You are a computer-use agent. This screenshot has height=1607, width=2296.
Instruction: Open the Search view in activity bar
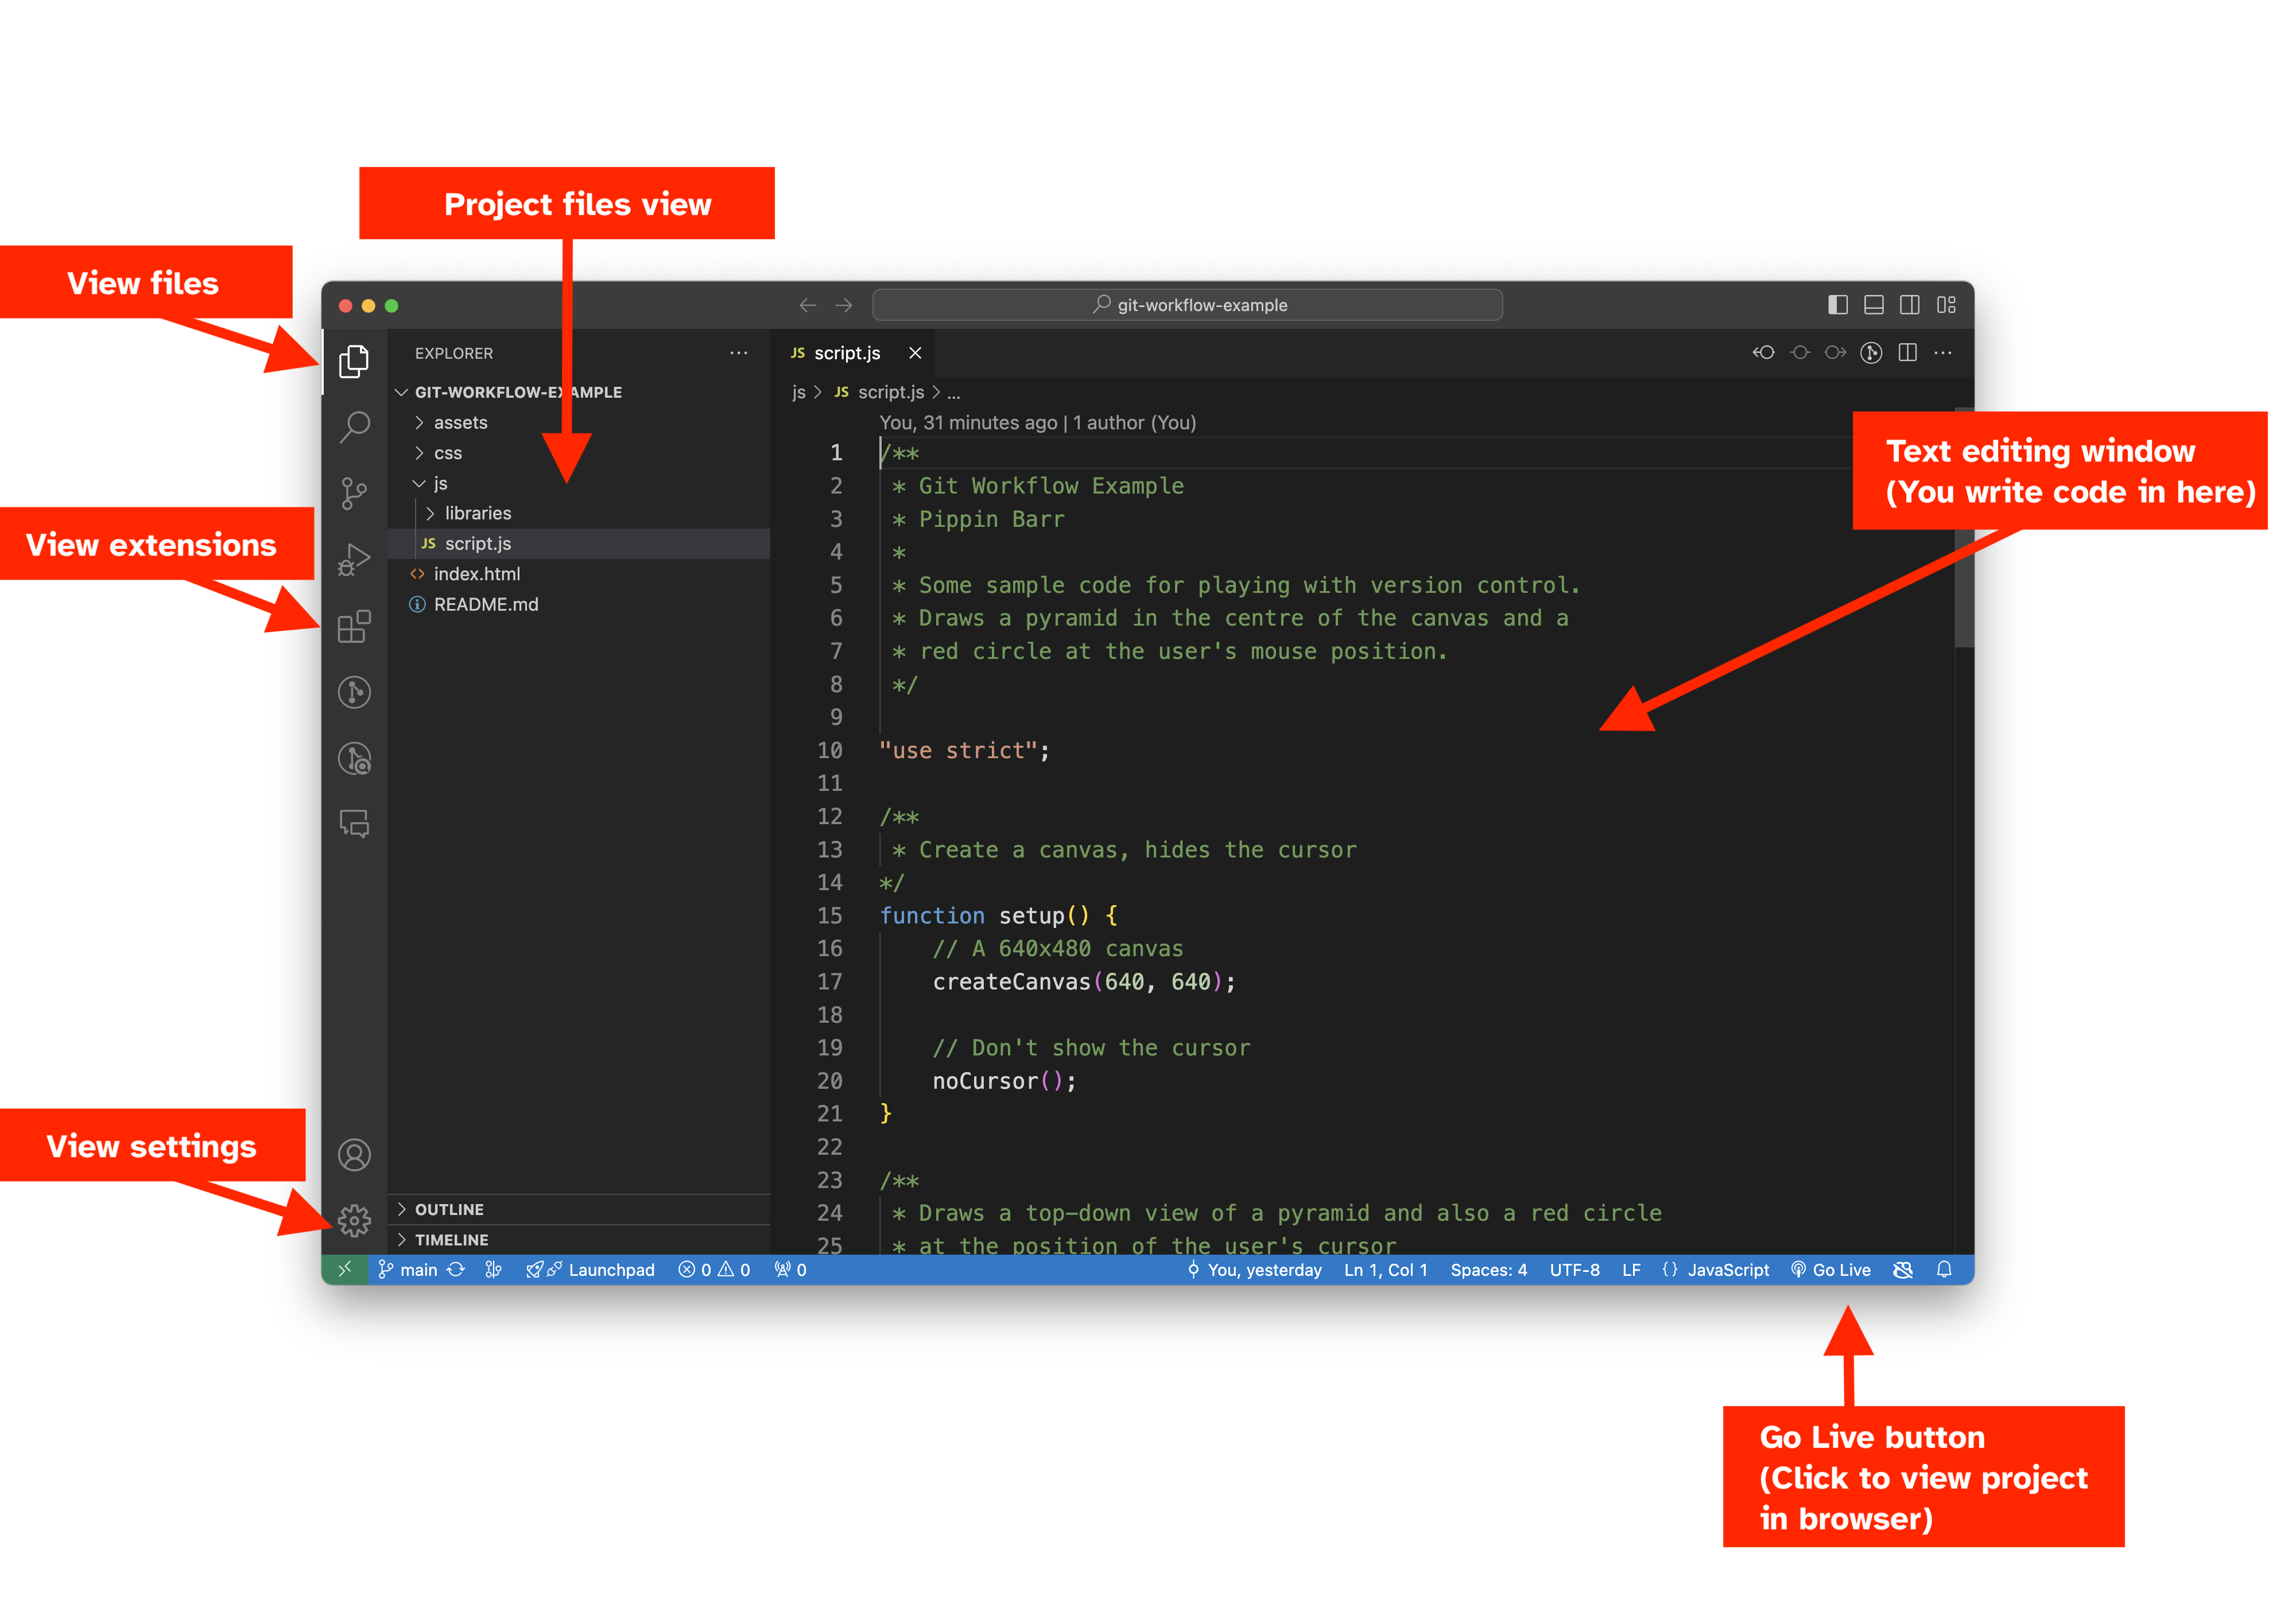tap(354, 427)
